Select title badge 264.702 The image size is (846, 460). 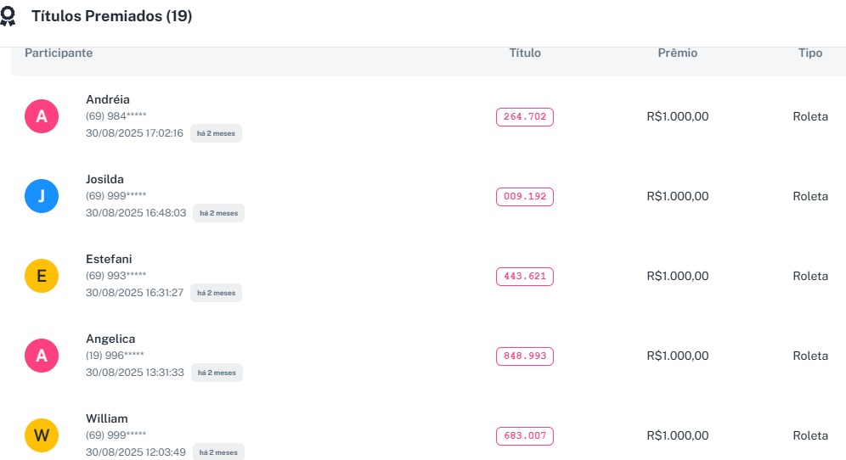click(x=524, y=117)
